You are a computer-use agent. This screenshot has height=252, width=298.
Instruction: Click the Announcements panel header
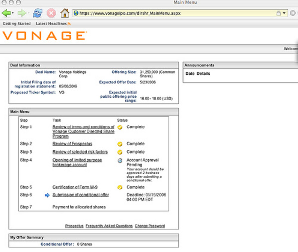(240, 65)
